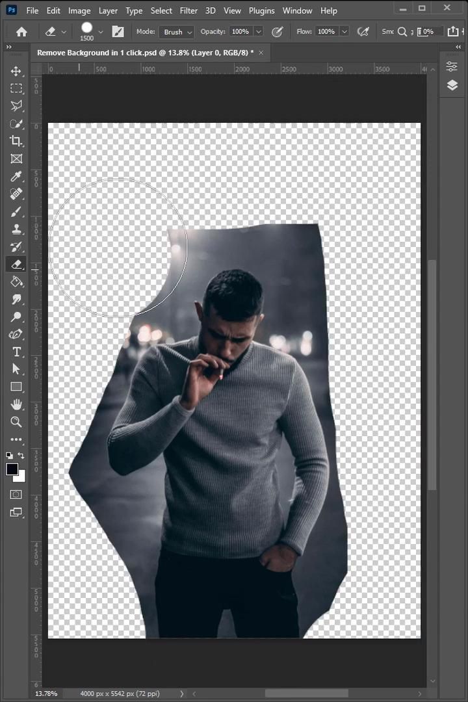Viewport: 468px width, 702px height.
Task: Change the screen mode button
Action: coord(16,512)
